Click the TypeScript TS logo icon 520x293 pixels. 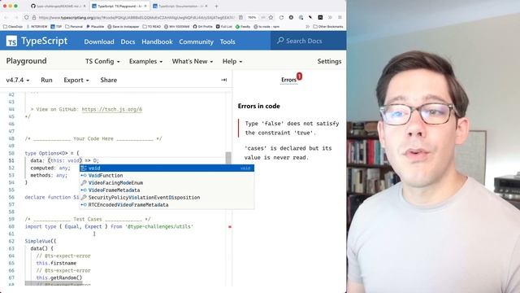[x=11, y=42]
